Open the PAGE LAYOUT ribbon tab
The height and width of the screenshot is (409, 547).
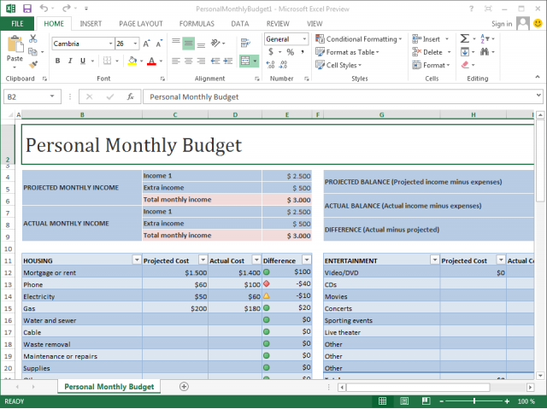pyautogui.click(x=139, y=24)
